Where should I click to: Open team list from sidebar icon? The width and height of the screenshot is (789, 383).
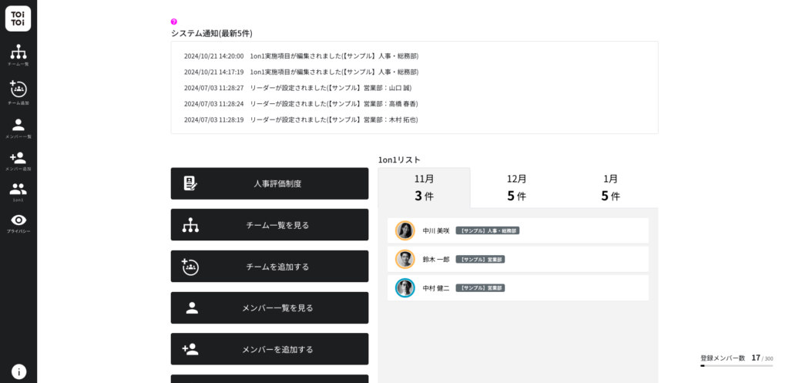pos(18,55)
